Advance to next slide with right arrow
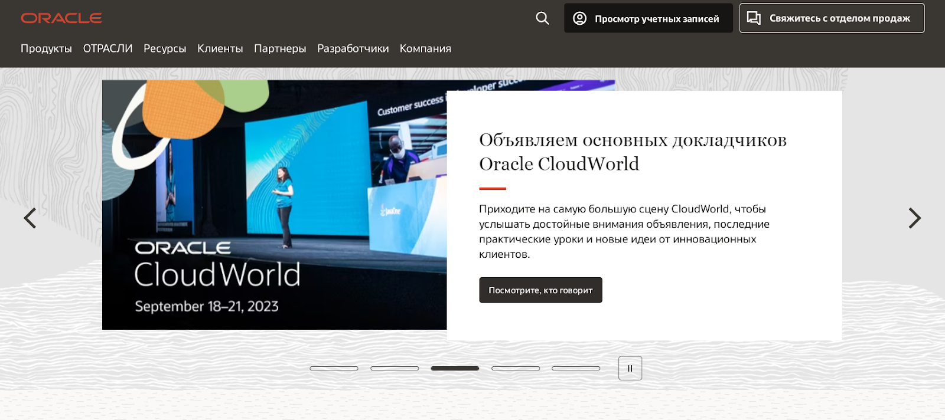945x420 pixels. (914, 218)
